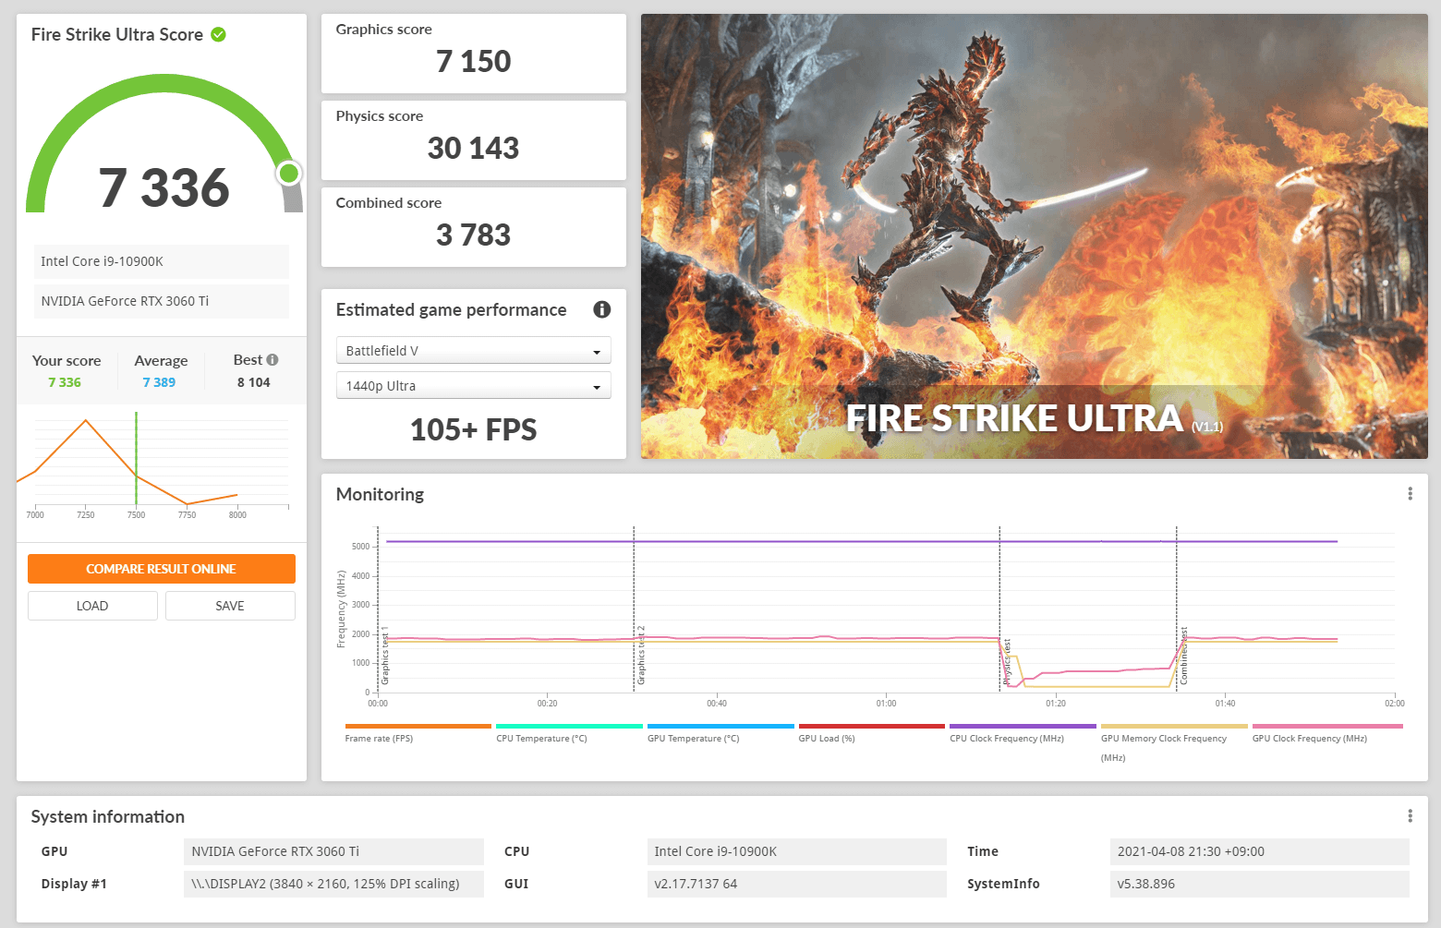Click the SystemInfo version v5.38.896
This screenshot has width=1441, height=928.
[x=1260, y=884]
